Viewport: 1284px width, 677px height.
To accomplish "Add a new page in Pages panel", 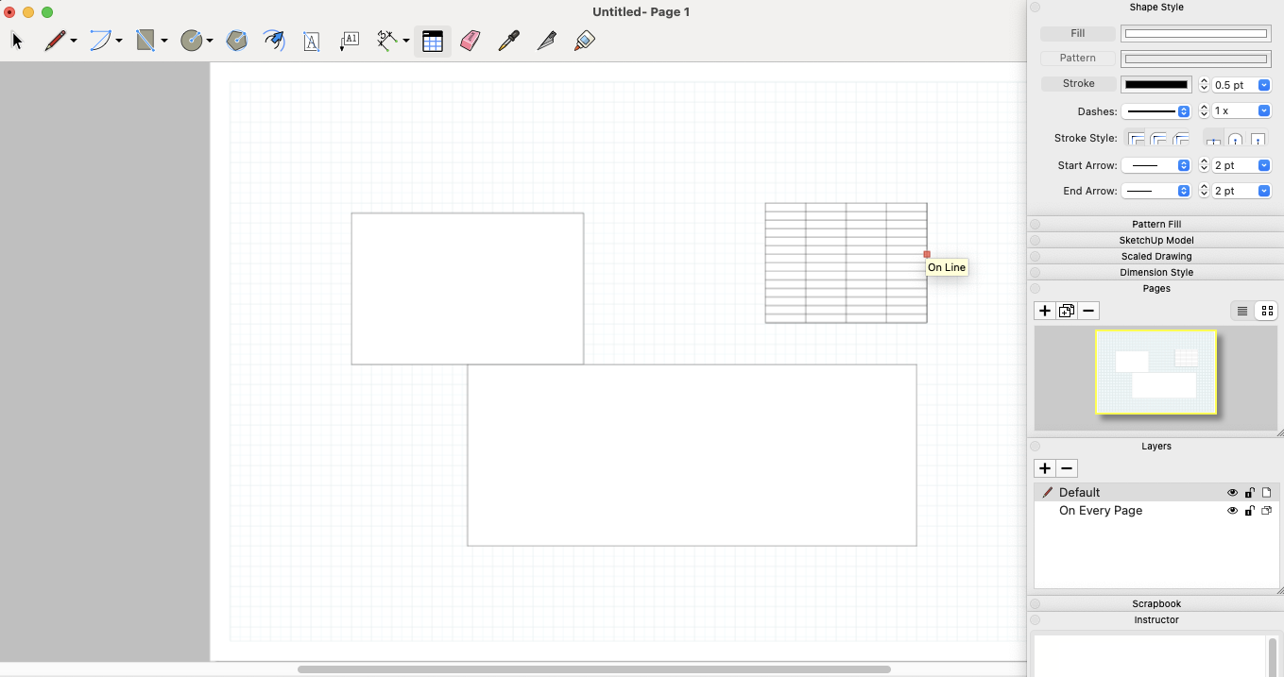I will click(x=1045, y=311).
